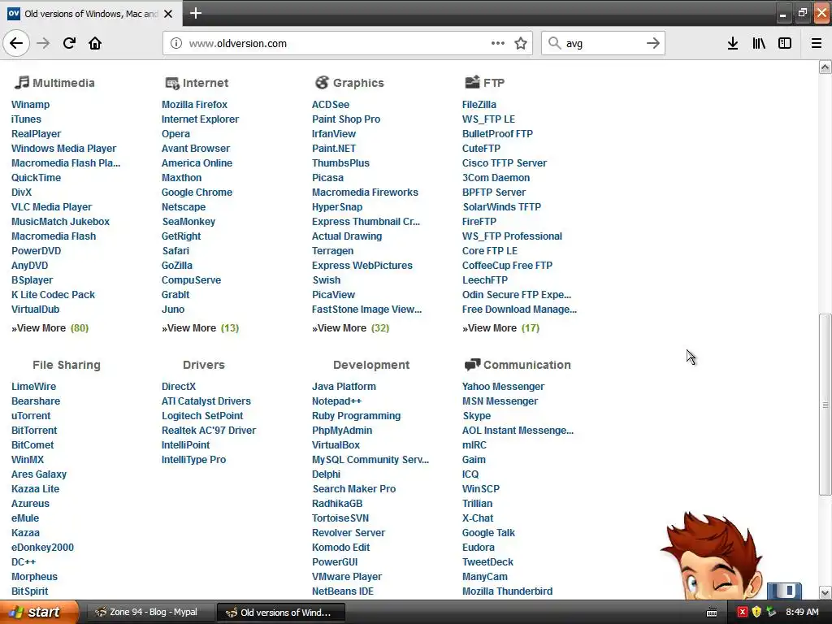Screen dimensions: 832x624
Task: Open the Mozilla Firefox link
Action: (x=194, y=105)
